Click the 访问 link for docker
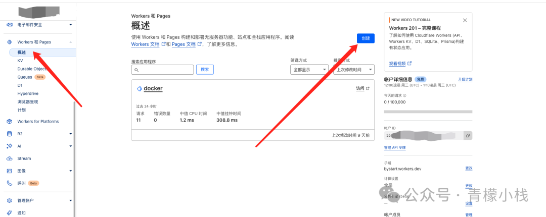 click(x=360, y=88)
